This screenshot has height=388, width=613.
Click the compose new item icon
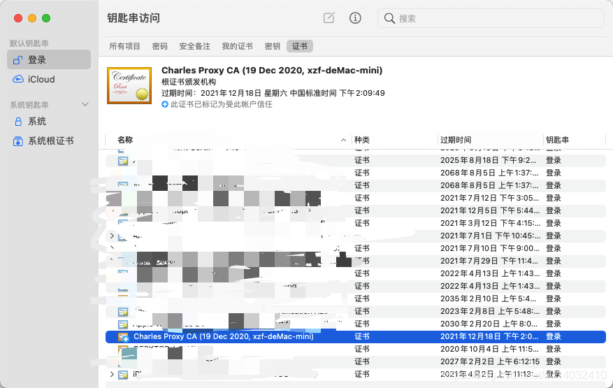tap(329, 17)
